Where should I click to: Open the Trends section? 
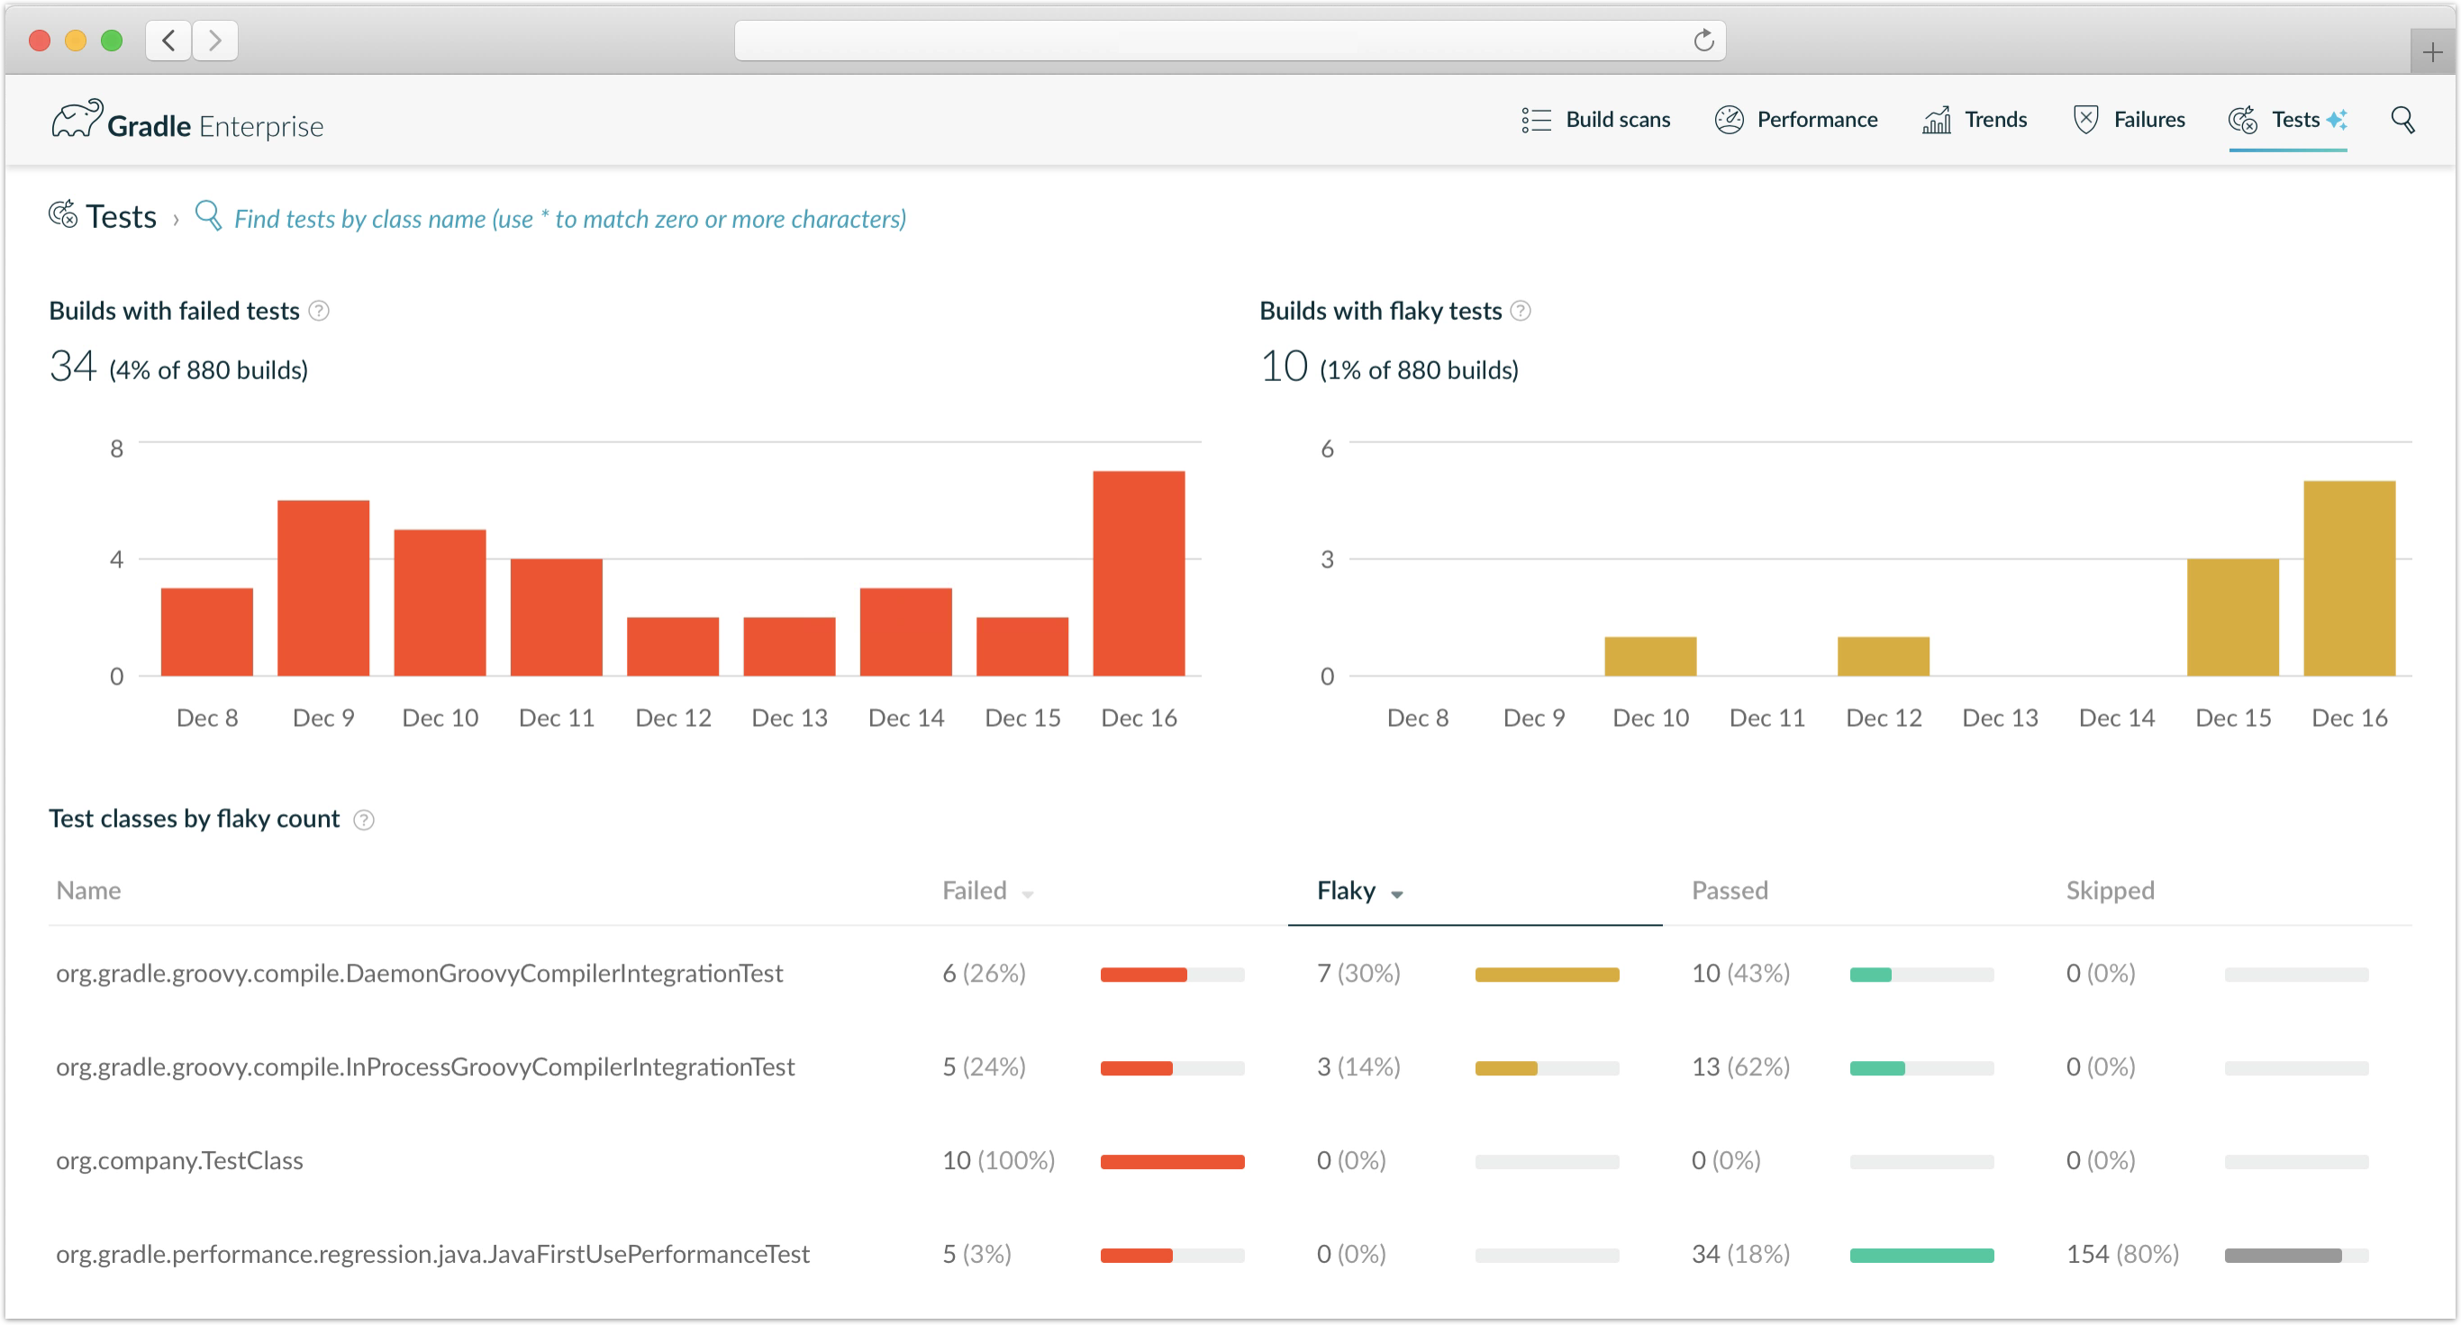pos(1975,121)
